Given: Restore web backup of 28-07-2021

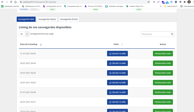Looking at the screenshot, I should [x=163, y=83].
